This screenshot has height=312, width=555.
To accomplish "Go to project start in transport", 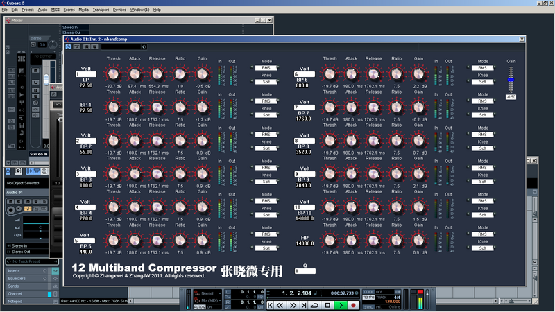I will point(271,304).
